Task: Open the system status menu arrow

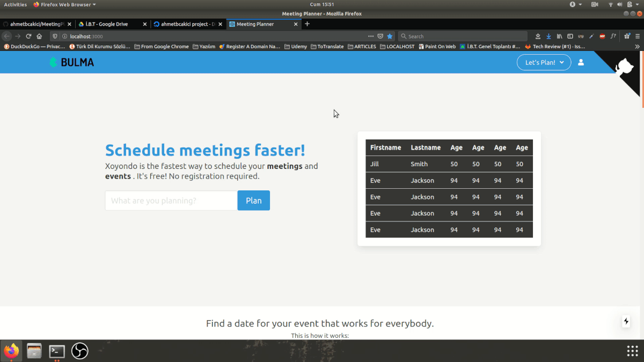Action: [637, 4]
